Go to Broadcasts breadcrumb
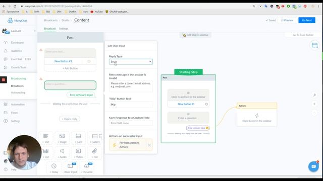This screenshot has width=323, height=181. pos(50,20)
